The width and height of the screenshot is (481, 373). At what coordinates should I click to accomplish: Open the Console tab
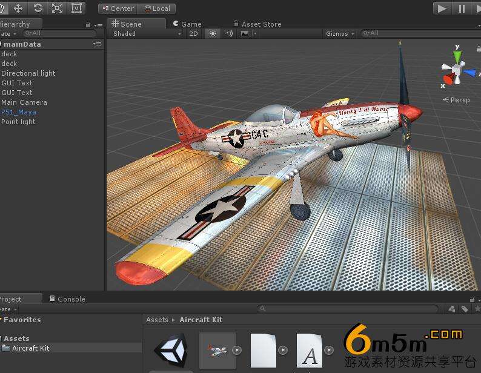click(68, 299)
